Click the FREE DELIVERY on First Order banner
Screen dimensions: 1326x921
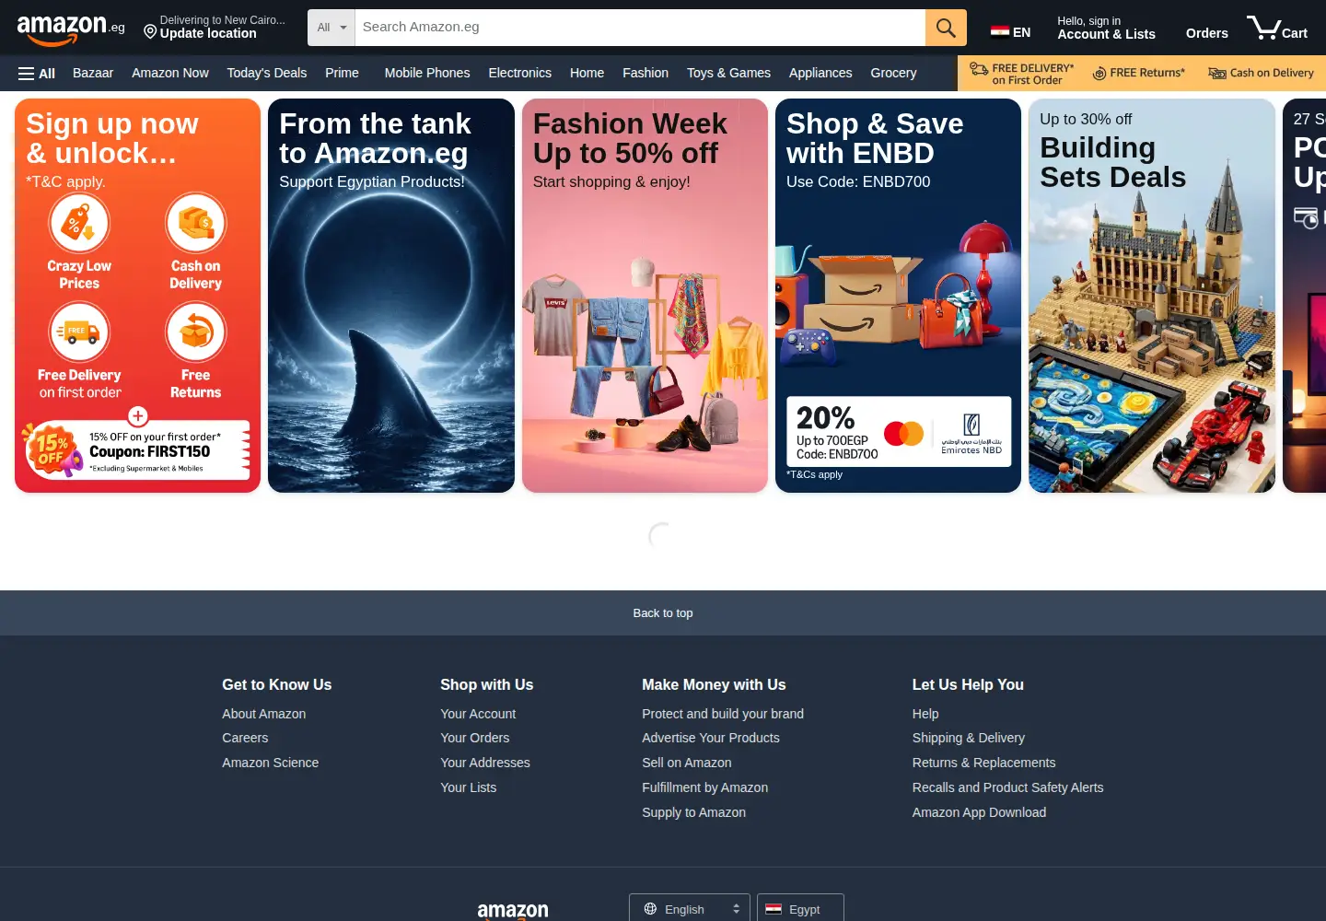pos(1021,74)
